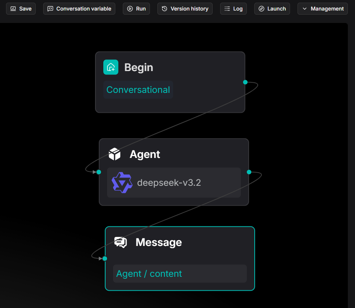Open the Log view
Image resolution: width=355 pixels, height=308 pixels.
click(x=233, y=9)
